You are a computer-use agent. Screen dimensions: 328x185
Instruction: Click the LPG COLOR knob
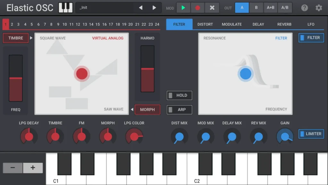tap(134, 137)
